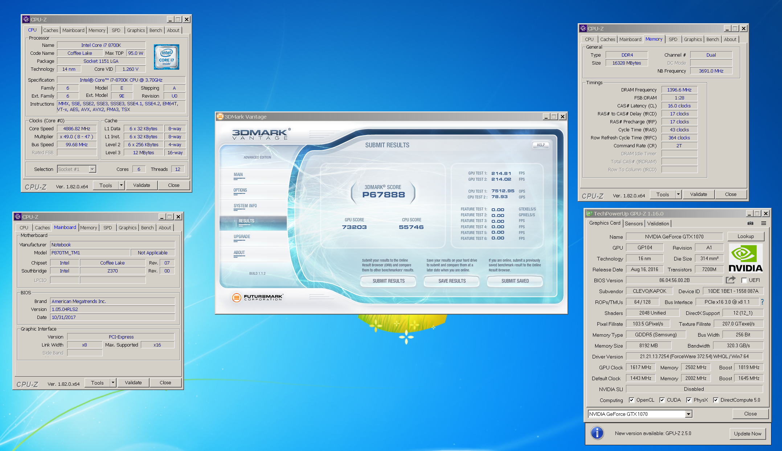Click the 3DMark score P67888
This screenshot has width=782, height=451.
coord(384,195)
